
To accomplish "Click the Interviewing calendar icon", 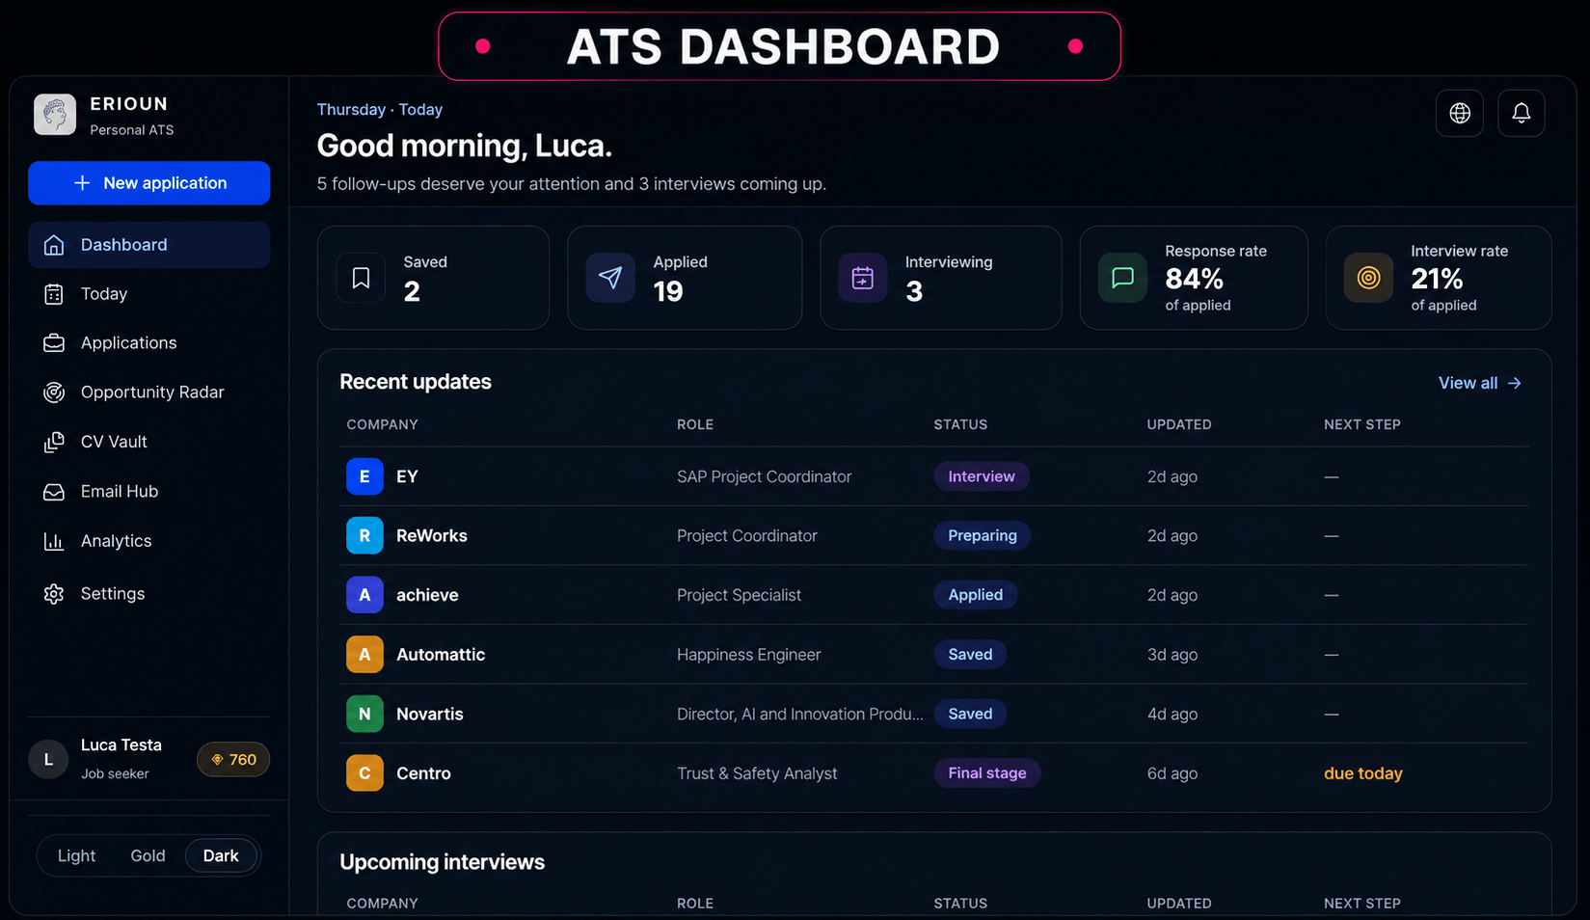I will (862, 278).
